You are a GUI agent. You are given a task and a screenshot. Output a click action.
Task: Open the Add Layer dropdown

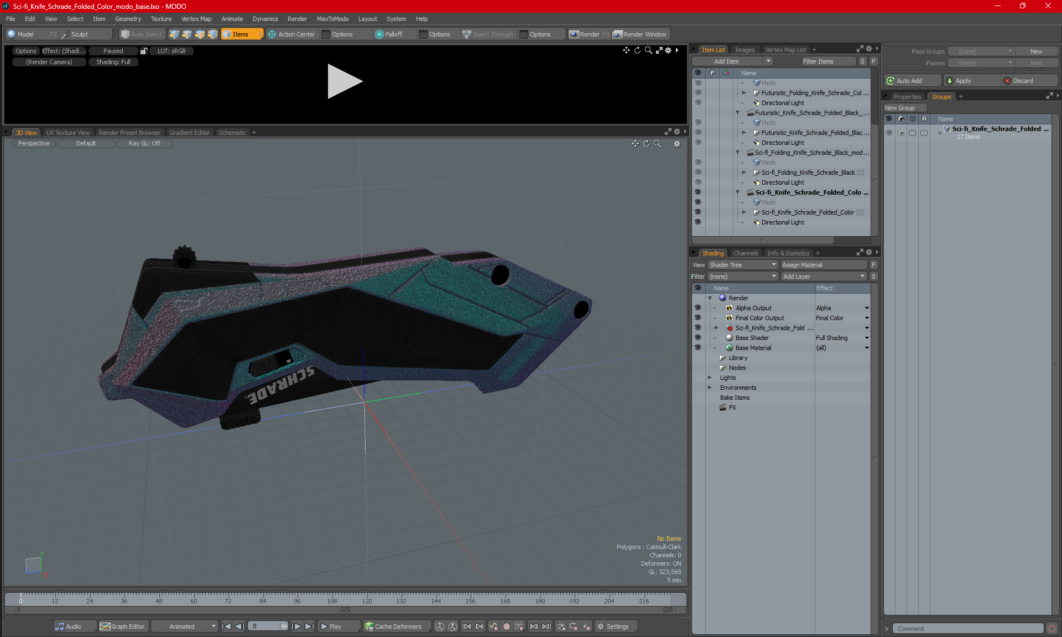coord(824,276)
